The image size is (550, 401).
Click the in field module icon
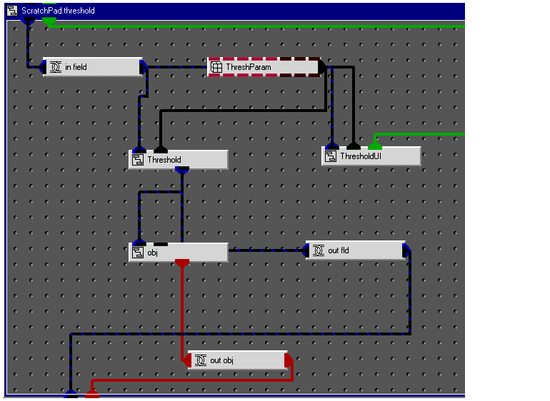56,67
